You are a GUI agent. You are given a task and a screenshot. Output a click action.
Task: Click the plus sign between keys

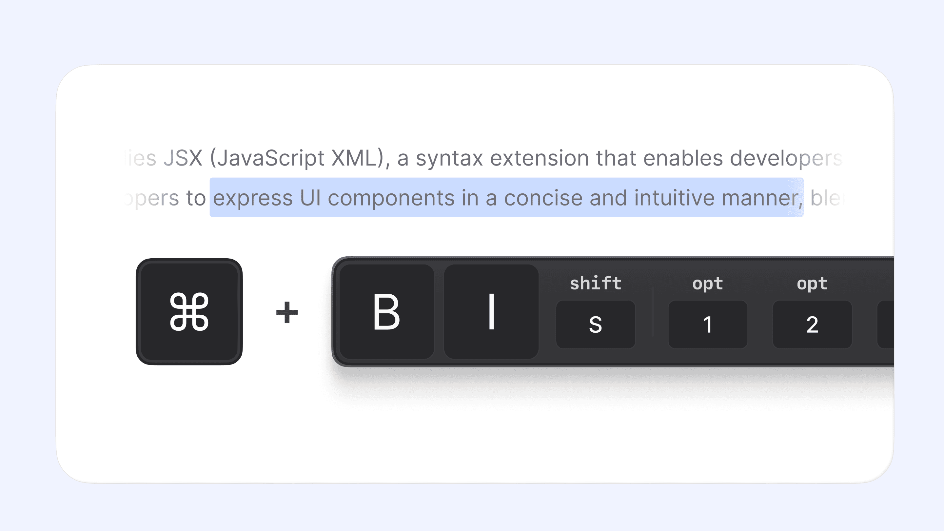click(287, 312)
